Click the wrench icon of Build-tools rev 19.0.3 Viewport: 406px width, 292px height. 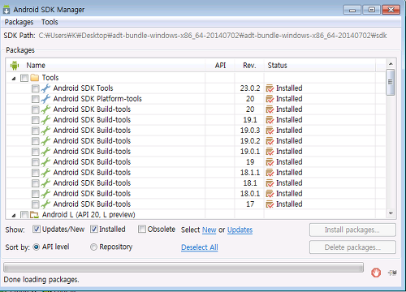point(45,131)
